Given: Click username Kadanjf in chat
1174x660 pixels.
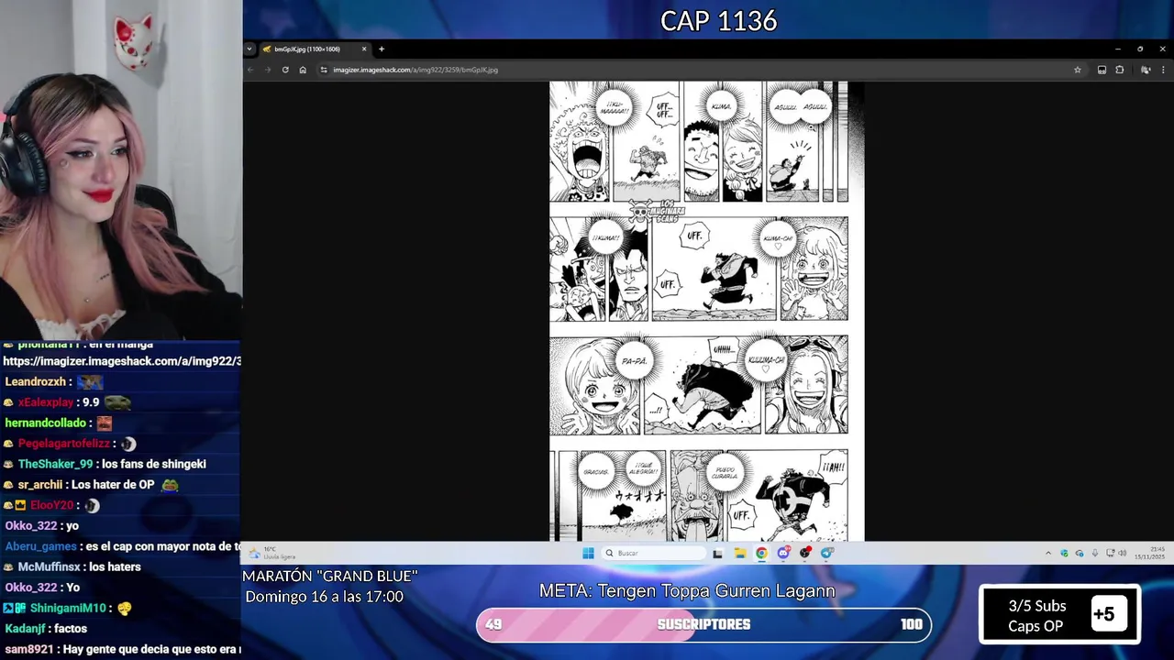Looking at the screenshot, I should (x=27, y=629).
